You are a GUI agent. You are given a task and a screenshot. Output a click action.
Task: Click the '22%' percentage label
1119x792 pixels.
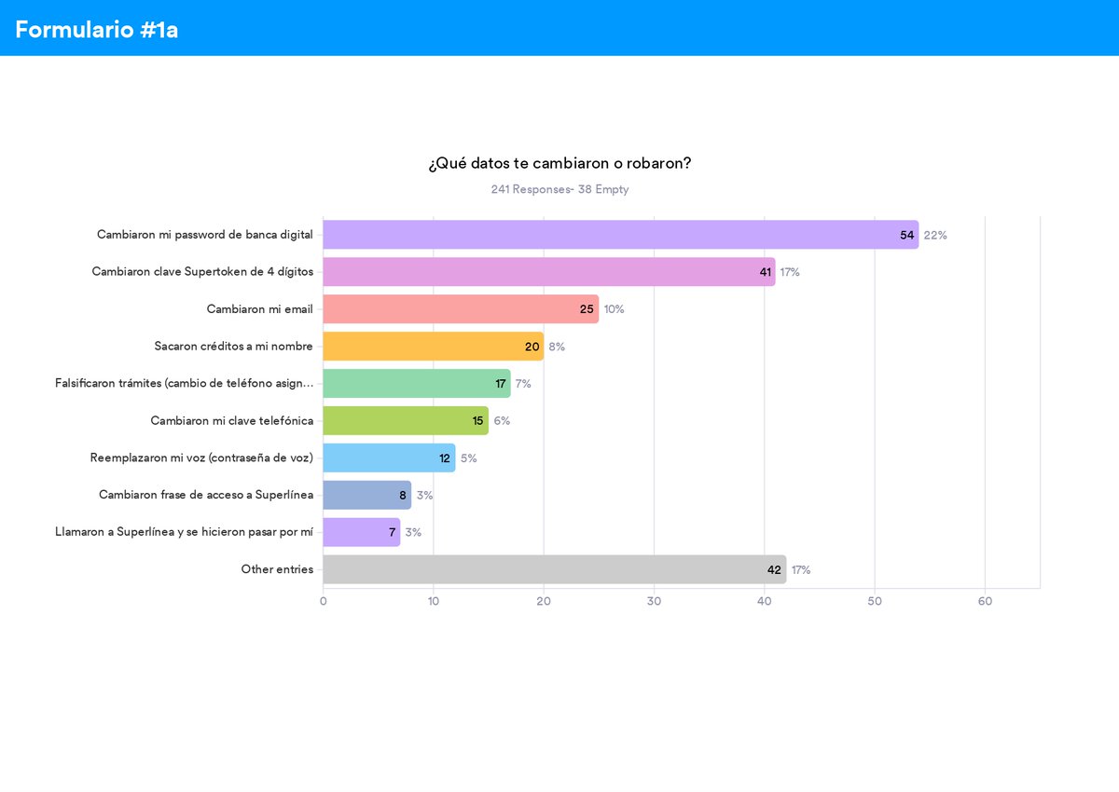tap(935, 235)
